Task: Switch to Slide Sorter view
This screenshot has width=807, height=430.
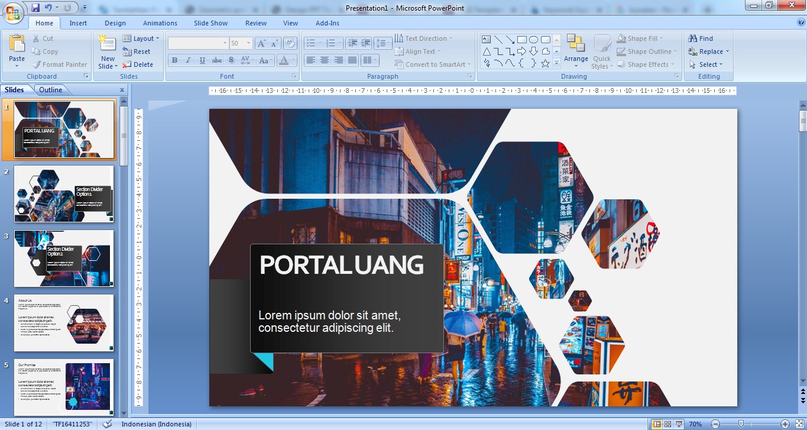Action: 667,424
